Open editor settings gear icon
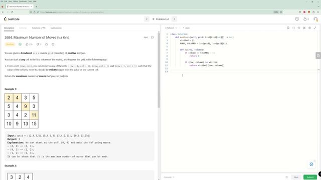321x180 pixels. [x=309, y=28]
